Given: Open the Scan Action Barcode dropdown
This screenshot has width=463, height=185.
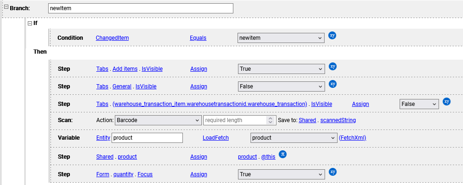Looking at the screenshot, I should click(157, 120).
